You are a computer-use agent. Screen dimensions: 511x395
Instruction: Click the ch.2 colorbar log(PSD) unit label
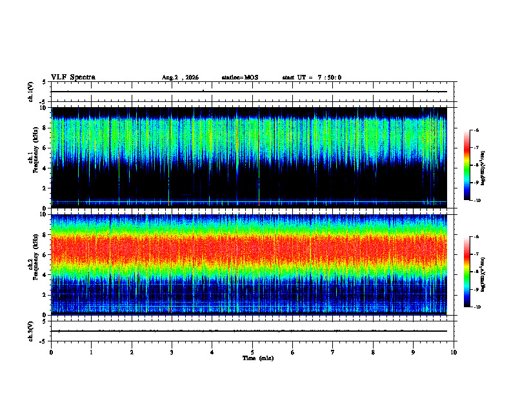[483, 274]
